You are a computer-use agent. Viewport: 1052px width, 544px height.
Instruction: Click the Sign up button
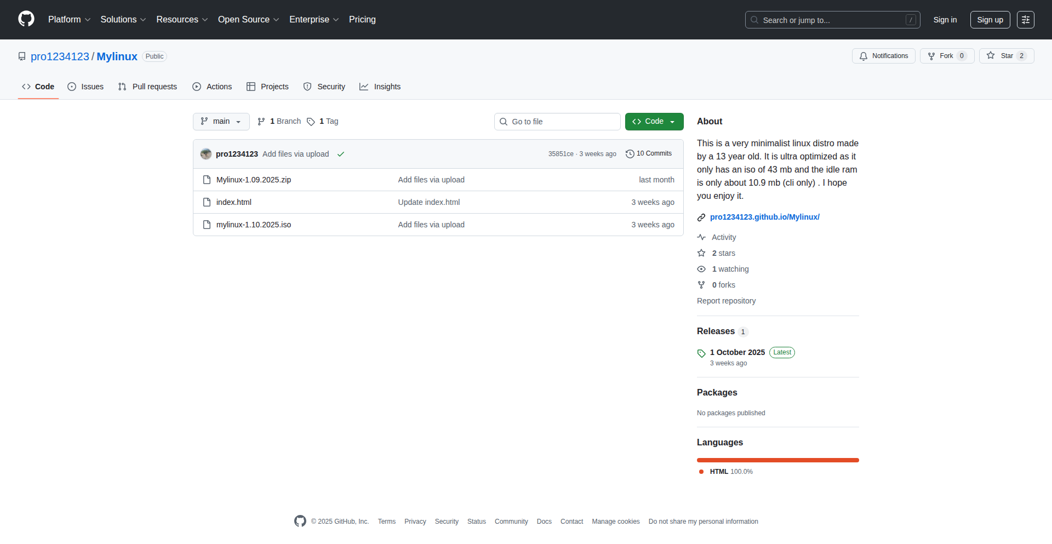(990, 20)
